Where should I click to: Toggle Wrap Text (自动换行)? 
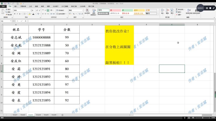[60, 10]
